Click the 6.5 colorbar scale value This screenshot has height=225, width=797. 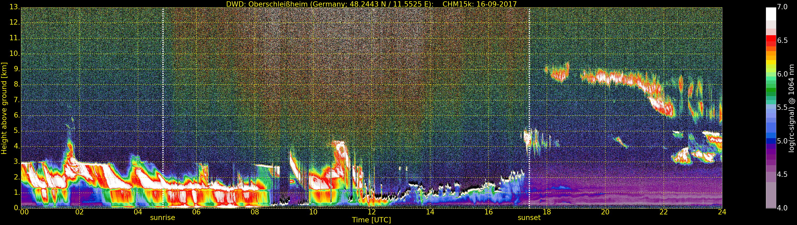[x=782, y=40]
